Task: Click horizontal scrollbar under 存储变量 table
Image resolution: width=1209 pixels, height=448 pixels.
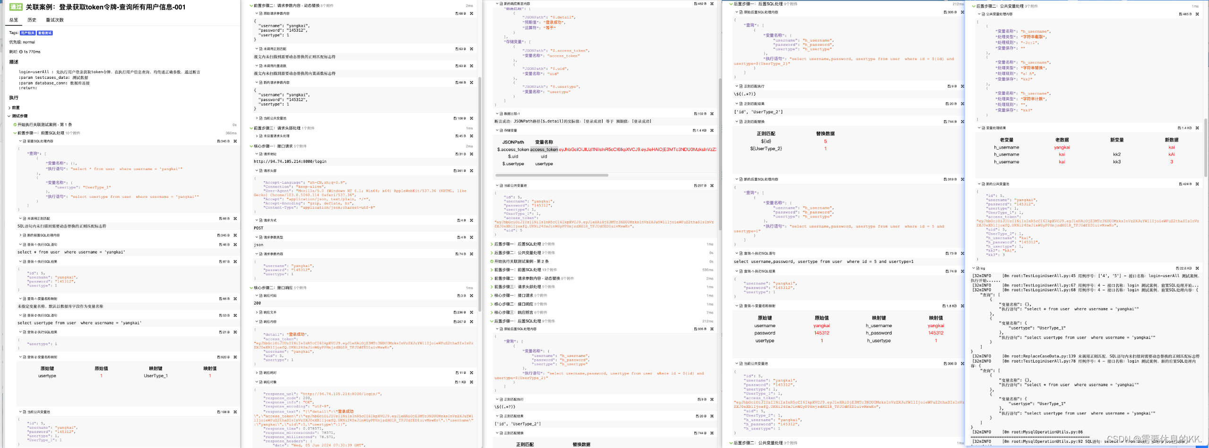Action: click(551, 175)
